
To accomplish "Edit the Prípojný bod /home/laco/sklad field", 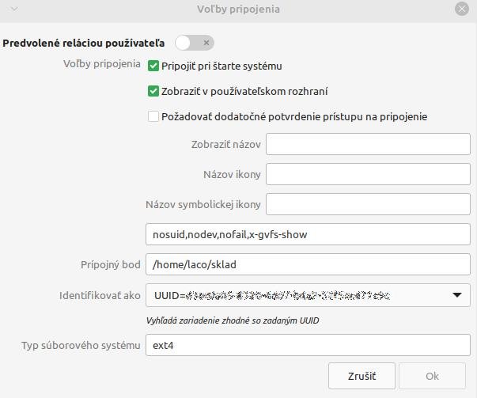I will pyautogui.click(x=309, y=264).
